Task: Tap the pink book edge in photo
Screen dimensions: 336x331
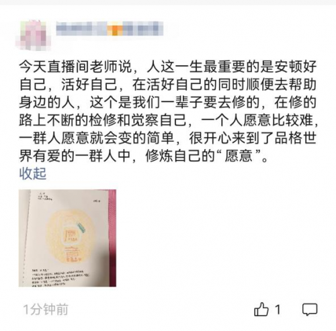Action: tap(112, 238)
